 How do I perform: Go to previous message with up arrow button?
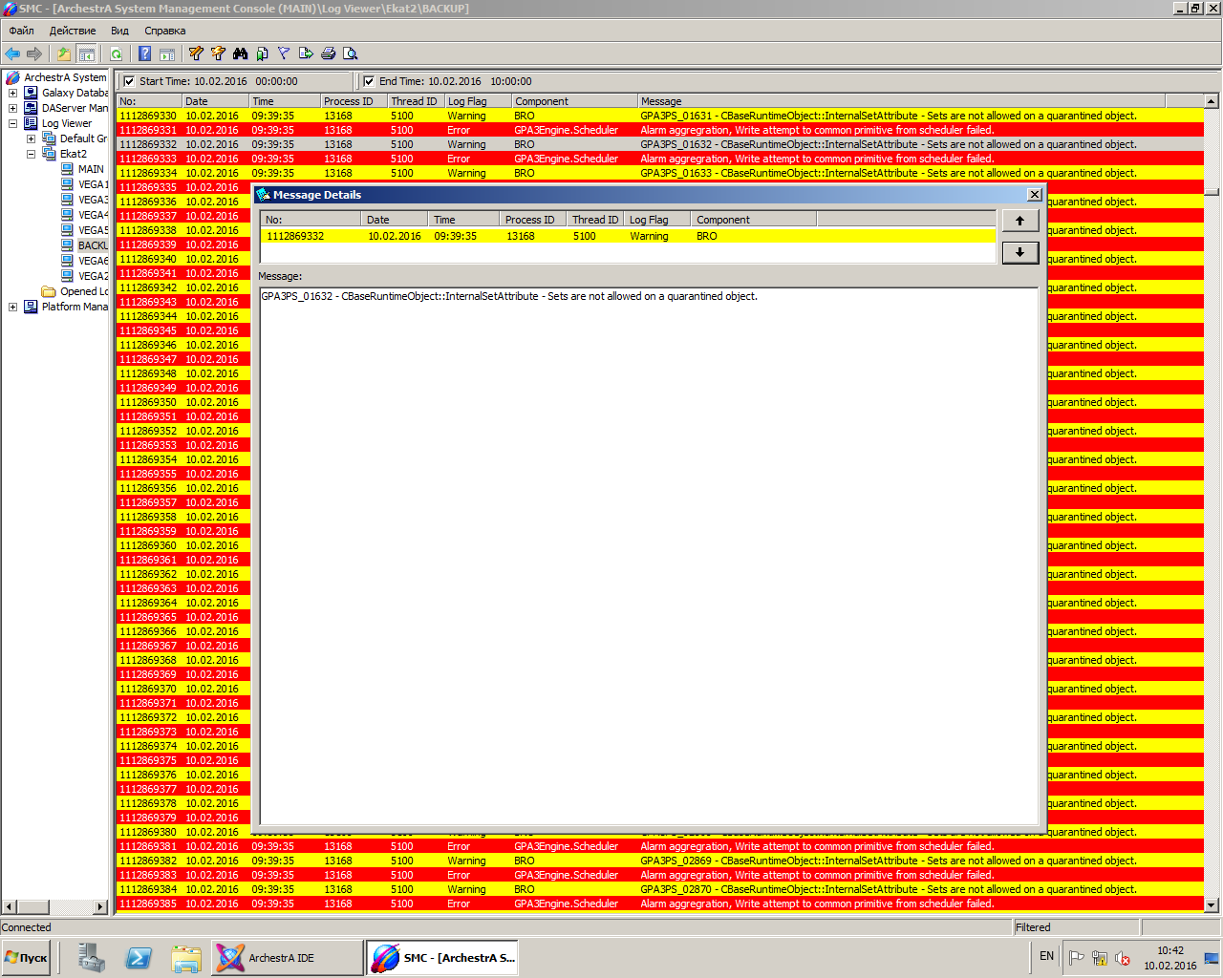point(1019,221)
